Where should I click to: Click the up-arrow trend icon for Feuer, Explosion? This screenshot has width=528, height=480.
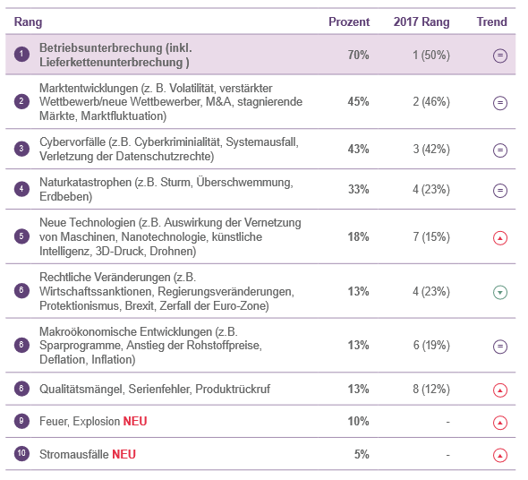(500, 423)
